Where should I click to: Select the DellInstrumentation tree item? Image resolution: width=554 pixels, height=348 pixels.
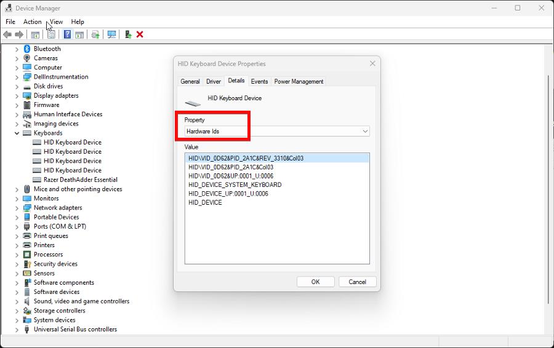[x=61, y=77]
